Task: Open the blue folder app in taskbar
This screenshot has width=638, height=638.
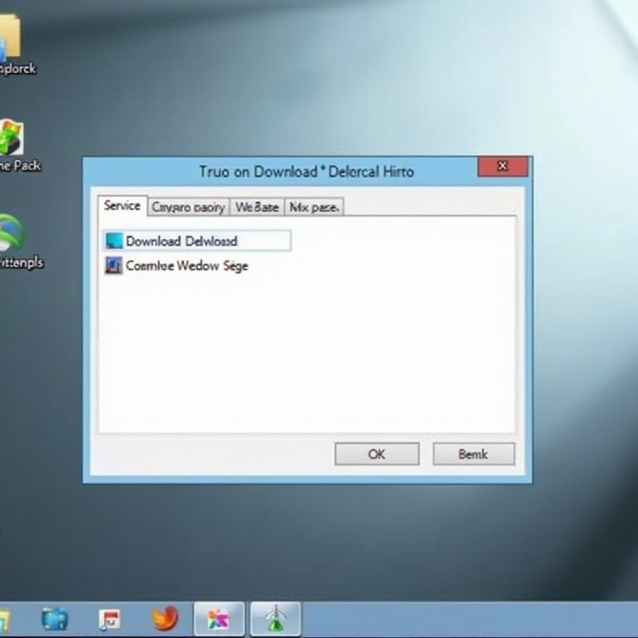Action: (x=55, y=619)
